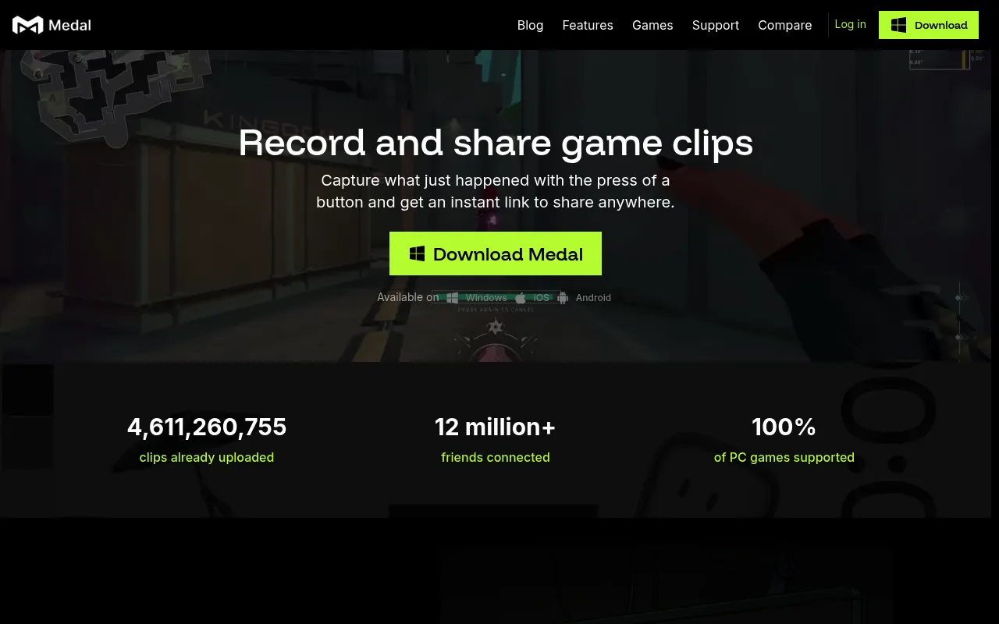Click the "of PC games supported" label
This screenshot has width=999, height=624.
click(x=784, y=457)
